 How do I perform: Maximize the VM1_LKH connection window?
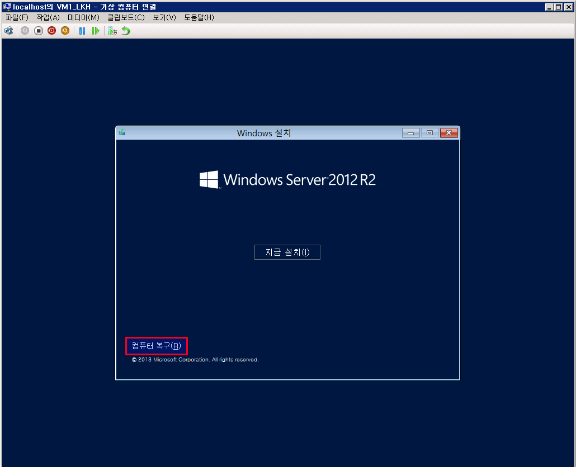pos(558,7)
